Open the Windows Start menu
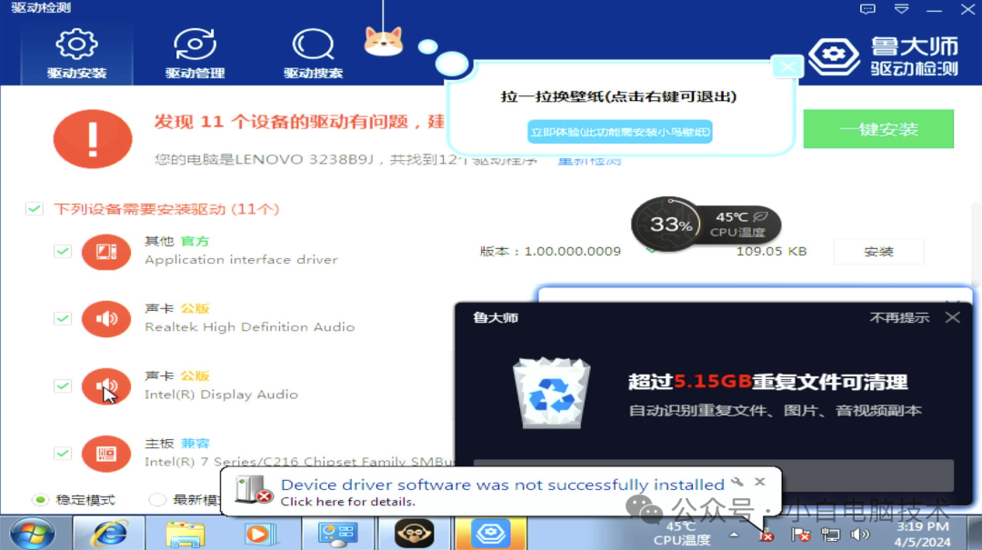 [x=31, y=535]
